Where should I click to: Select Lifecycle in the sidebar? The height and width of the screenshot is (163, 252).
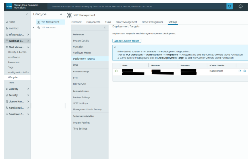tap(17, 78)
